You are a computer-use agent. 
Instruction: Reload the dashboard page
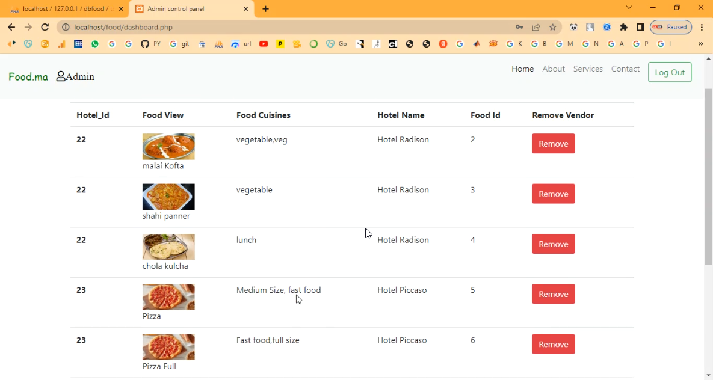(45, 27)
